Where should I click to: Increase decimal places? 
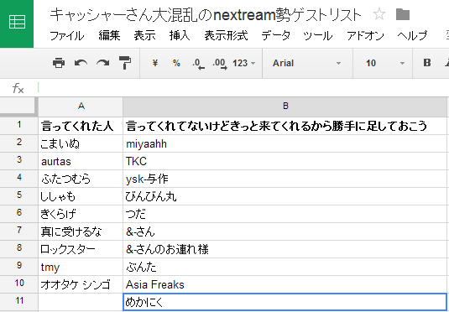click(220, 64)
